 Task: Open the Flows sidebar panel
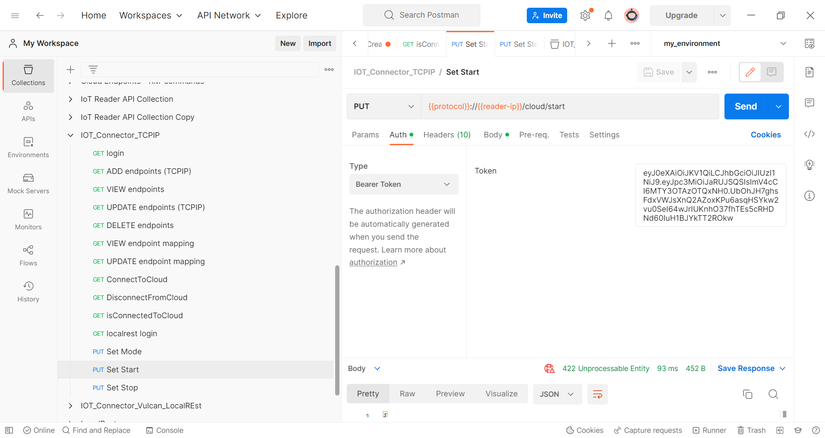point(28,256)
